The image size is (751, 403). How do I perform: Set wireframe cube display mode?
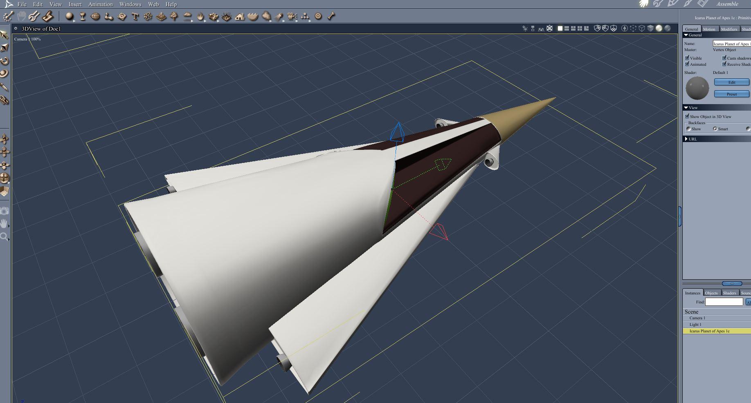[642, 28]
